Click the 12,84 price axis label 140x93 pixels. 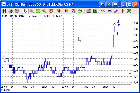click(x=135, y=82)
